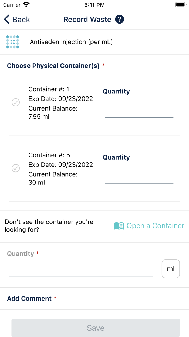189x337 pixels.
Task: Click the Container 1 quantity field
Action: click(139, 112)
